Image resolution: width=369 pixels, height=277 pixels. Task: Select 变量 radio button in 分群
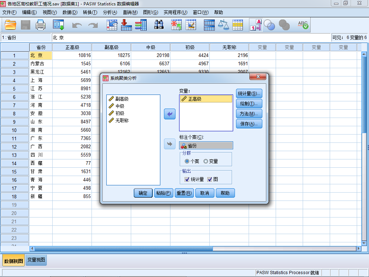click(206, 161)
